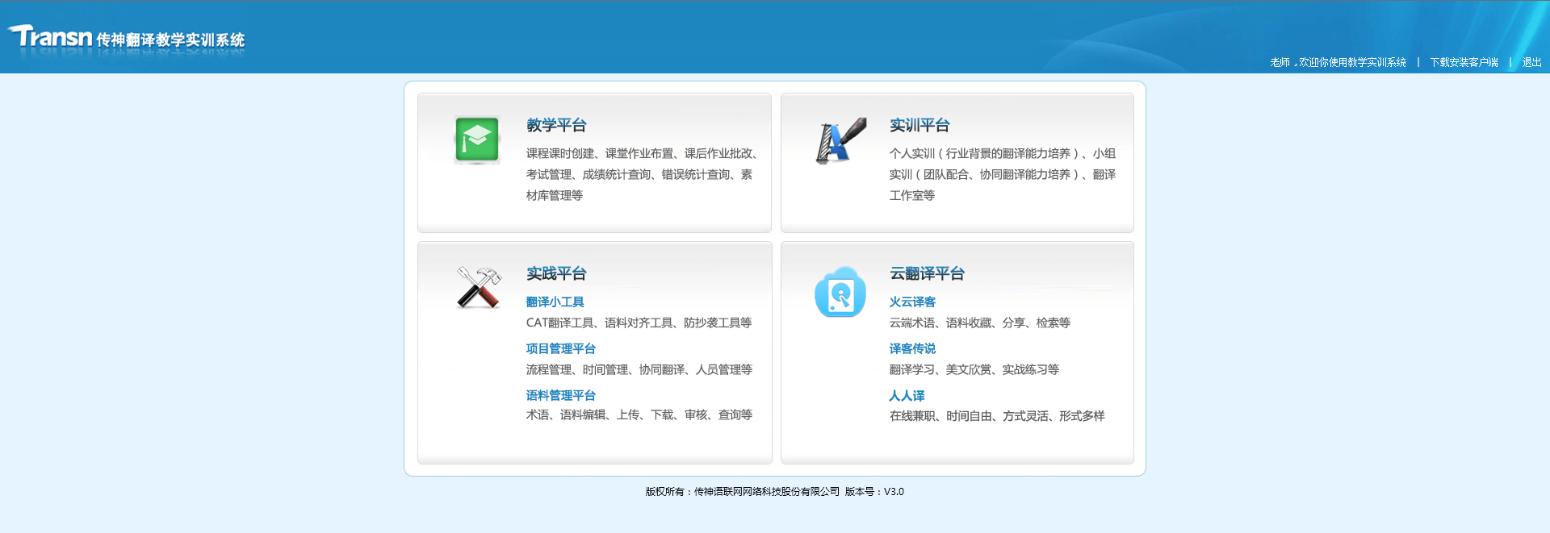Visit the 译客传说 link
Screen dimensions: 1550x533
pos(912,348)
